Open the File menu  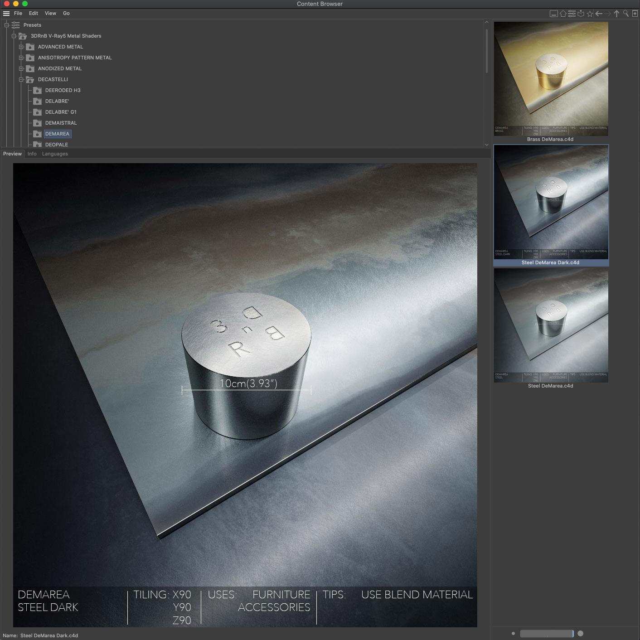pyautogui.click(x=18, y=14)
